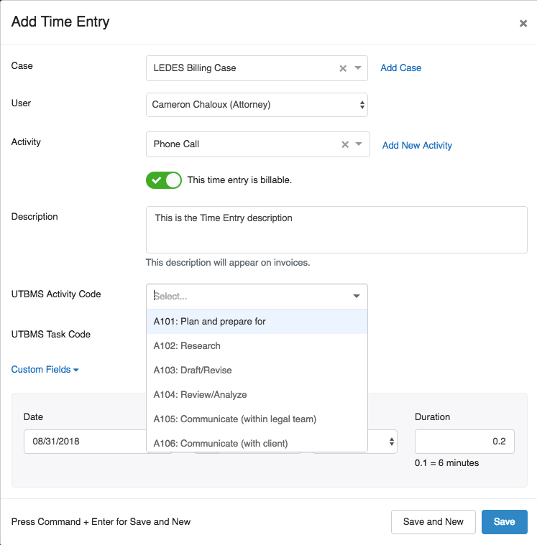Click into the Description text area

pyautogui.click(x=336, y=230)
